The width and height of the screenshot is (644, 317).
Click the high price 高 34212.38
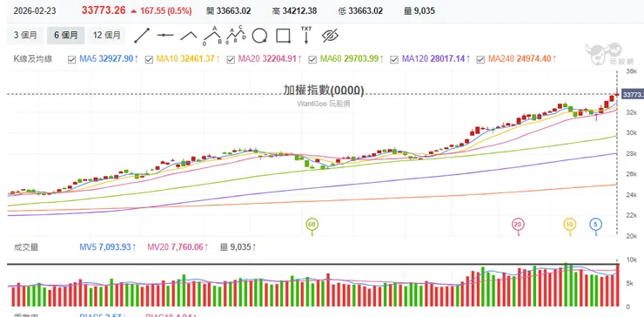coord(294,11)
